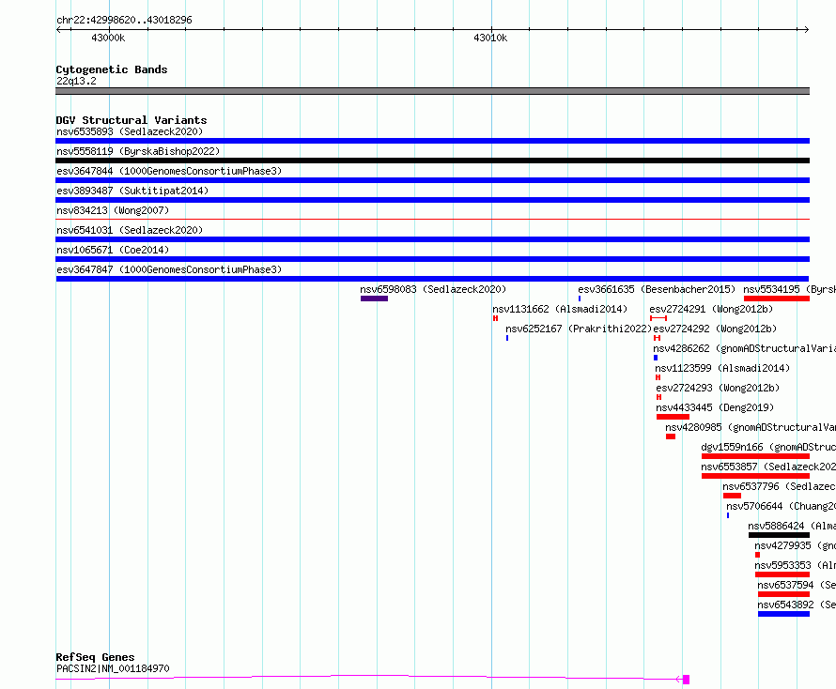Select the thin red nsv834213 (Wong2007) line
The image size is (836, 689).
pyautogui.click(x=432, y=219)
